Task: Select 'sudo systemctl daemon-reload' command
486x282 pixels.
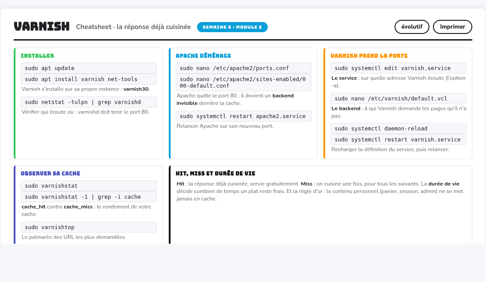Action: [x=398, y=129]
